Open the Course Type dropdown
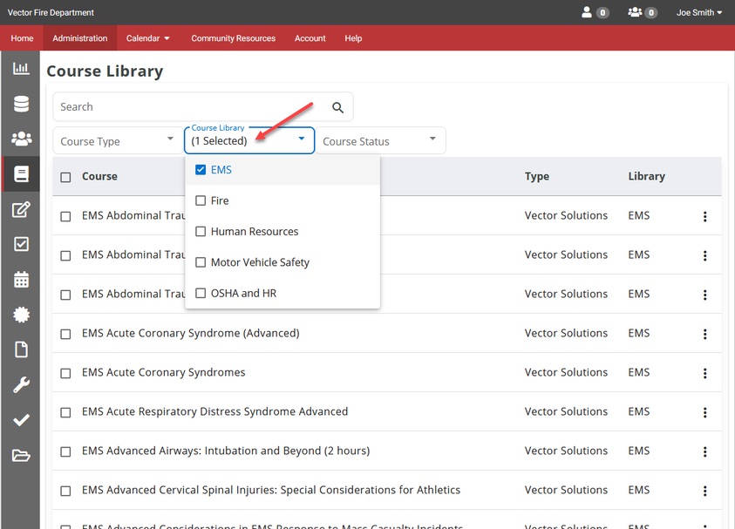This screenshot has height=529, width=735. coord(118,140)
